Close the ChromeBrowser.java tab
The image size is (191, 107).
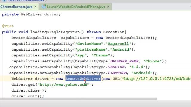(36, 7)
